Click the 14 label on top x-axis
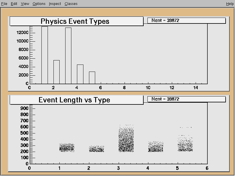235x176 pixels. tap(196, 88)
